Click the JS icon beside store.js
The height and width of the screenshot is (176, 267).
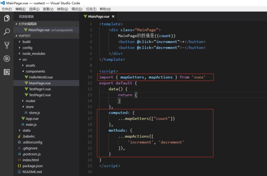coord(26,113)
